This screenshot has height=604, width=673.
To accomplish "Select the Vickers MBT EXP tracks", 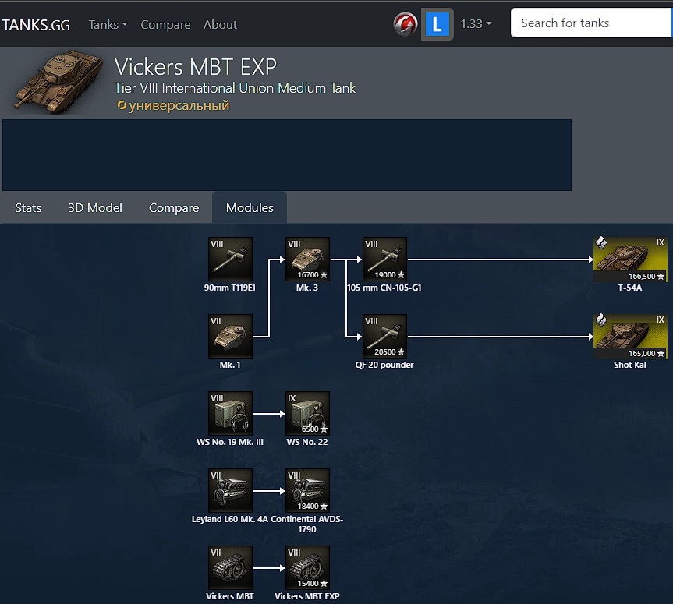I will 307,568.
